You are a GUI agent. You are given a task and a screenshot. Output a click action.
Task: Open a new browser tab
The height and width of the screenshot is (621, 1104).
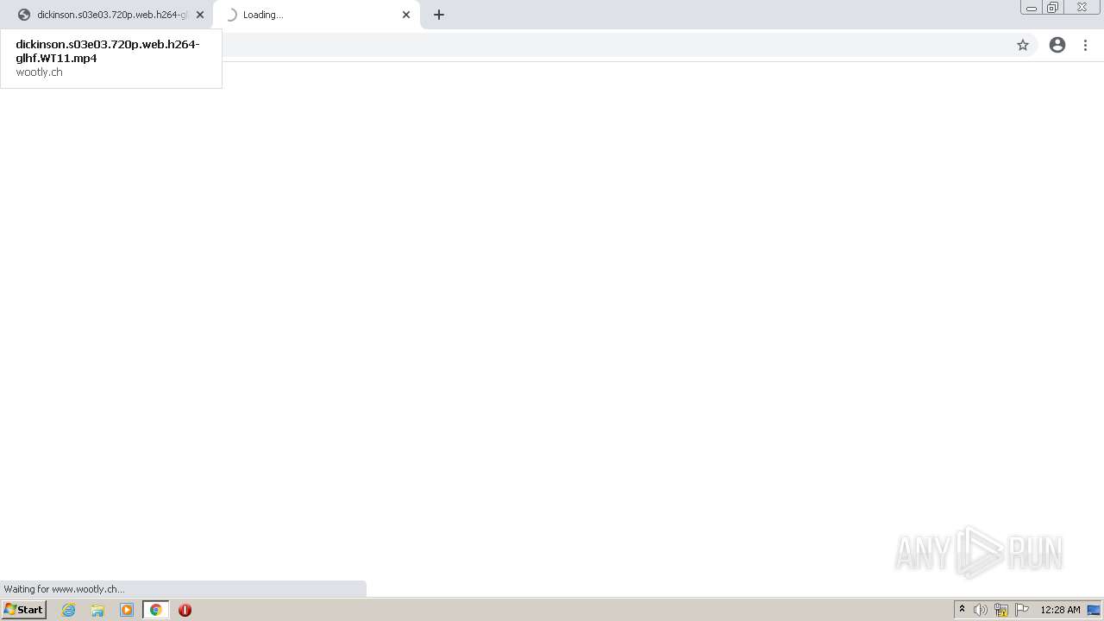click(439, 15)
